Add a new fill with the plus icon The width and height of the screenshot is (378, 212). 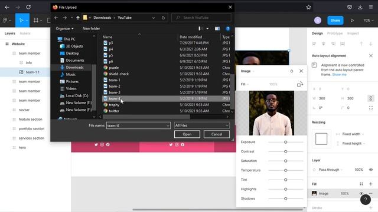pos(371,184)
